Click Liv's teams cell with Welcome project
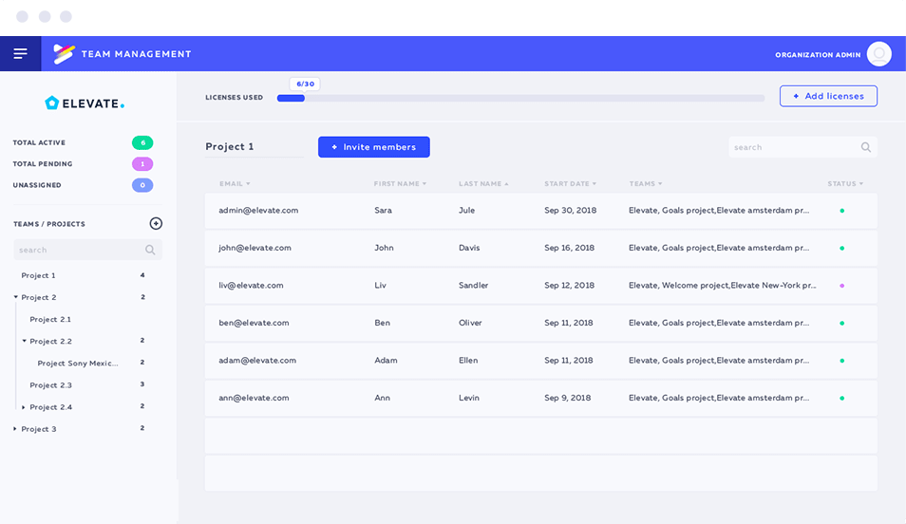 pos(723,286)
